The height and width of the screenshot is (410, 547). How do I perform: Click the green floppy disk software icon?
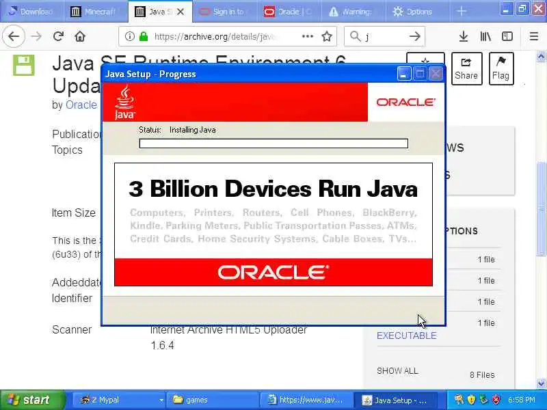tap(24, 65)
